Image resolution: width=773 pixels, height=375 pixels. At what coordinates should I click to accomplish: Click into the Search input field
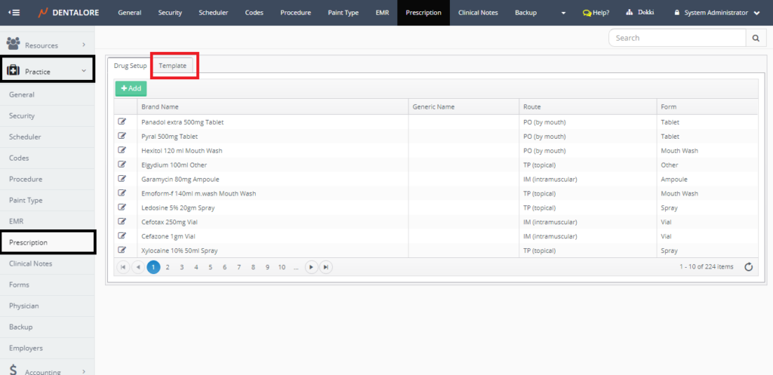click(x=677, y=38)
